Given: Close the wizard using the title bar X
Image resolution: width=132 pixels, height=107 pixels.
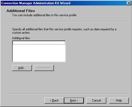Looking at the screenshot, I should (x=129, y=3).
